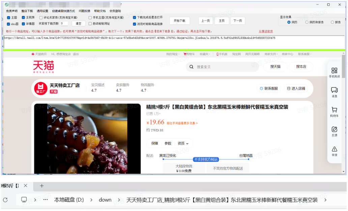Image resolution: width=348 pixels, height=211 pixels.
Task: Click the 上一页 button
Action: (205, 21)
